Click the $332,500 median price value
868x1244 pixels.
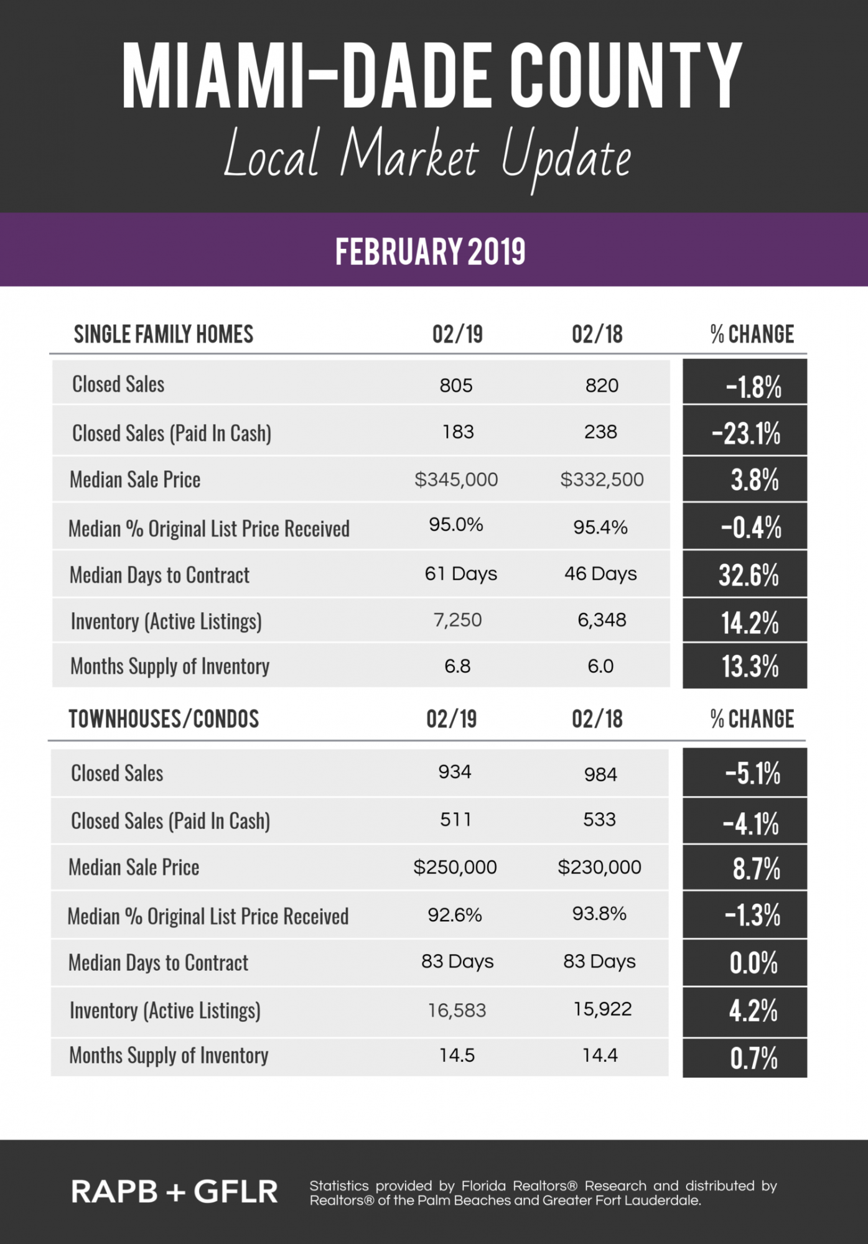click(x=602, y=480)
